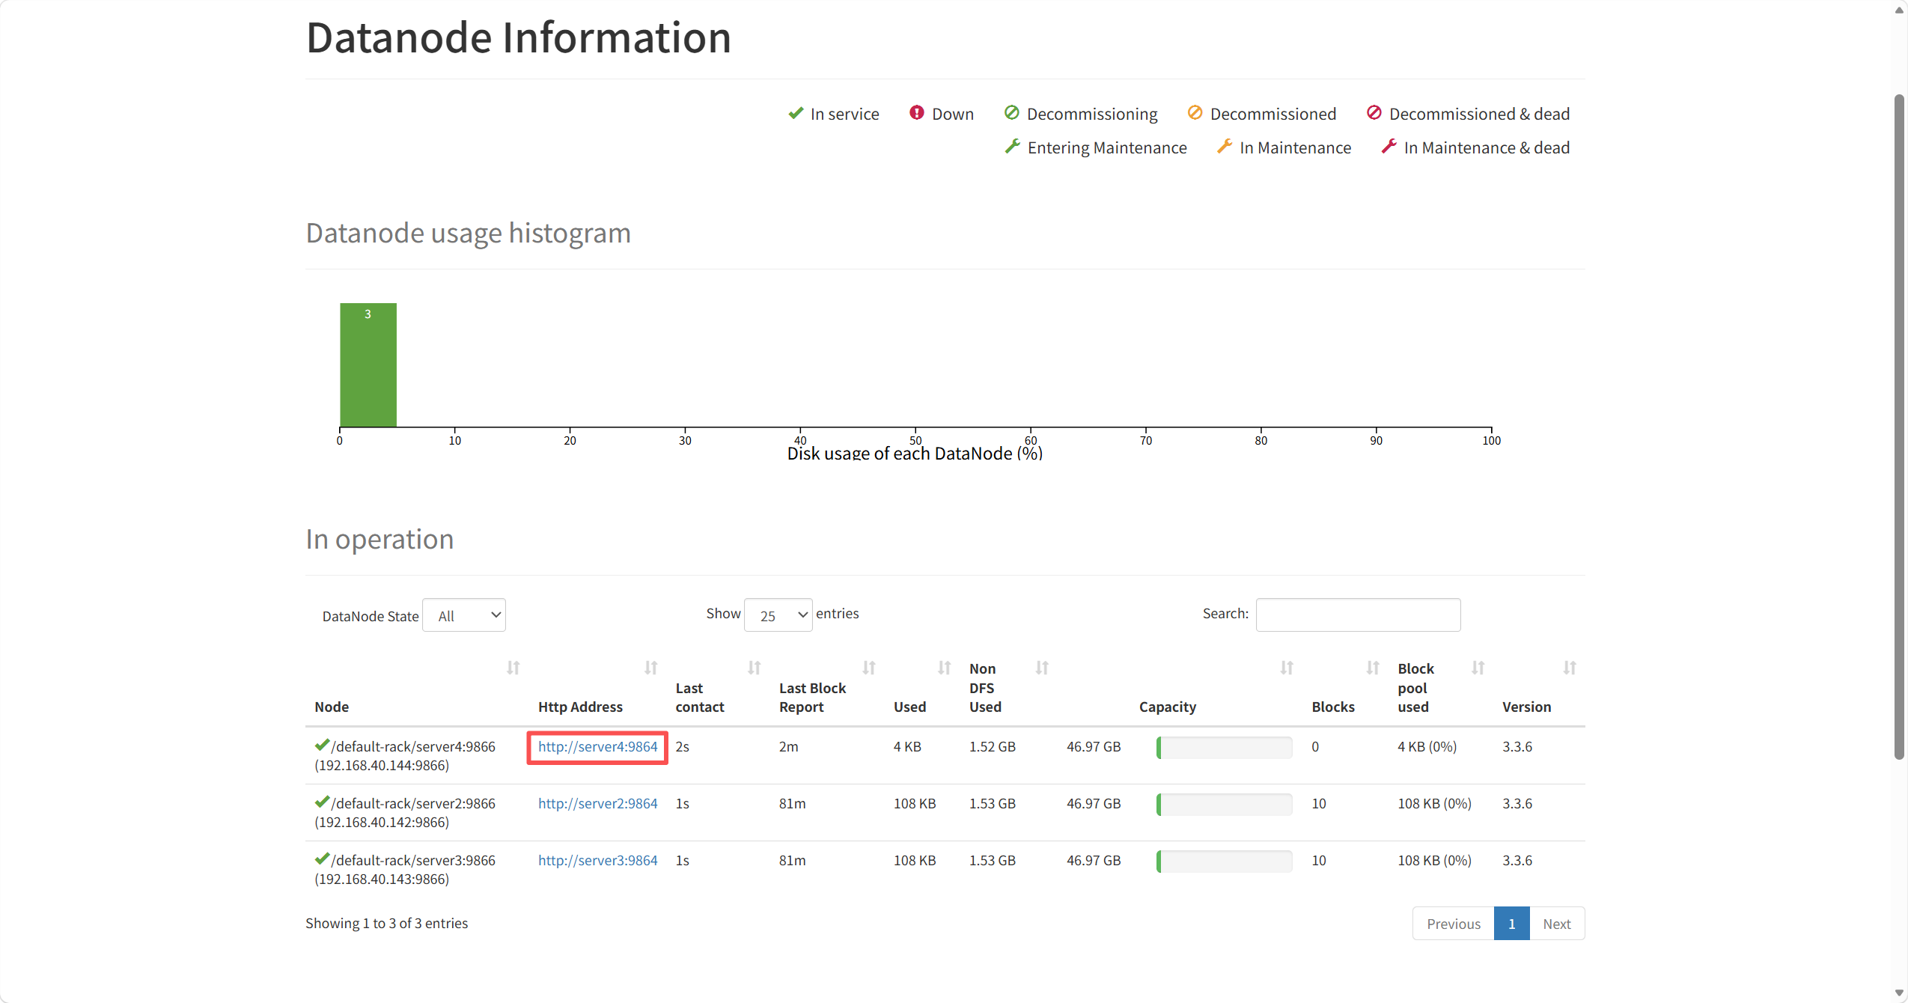Sort by Node column sort arrows
This screenshot has height=1003, width=1908.
click(513, 668)
